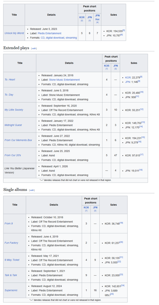Open citation [21] next to 58,135
The height and width of the screenshot is (305, 159).
point(121,257)
